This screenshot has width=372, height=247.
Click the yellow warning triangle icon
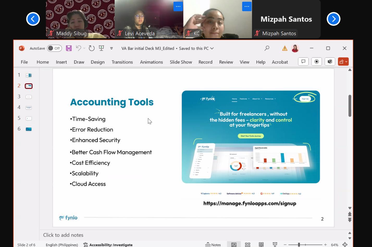click(285, 48)
